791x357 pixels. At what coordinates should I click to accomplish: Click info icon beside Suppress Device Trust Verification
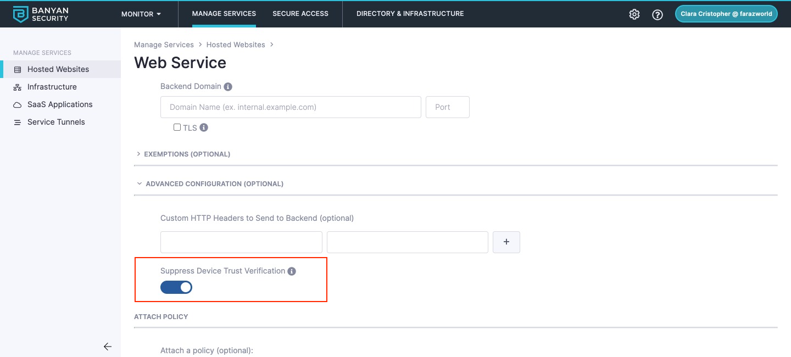click(x=292, y=271)
